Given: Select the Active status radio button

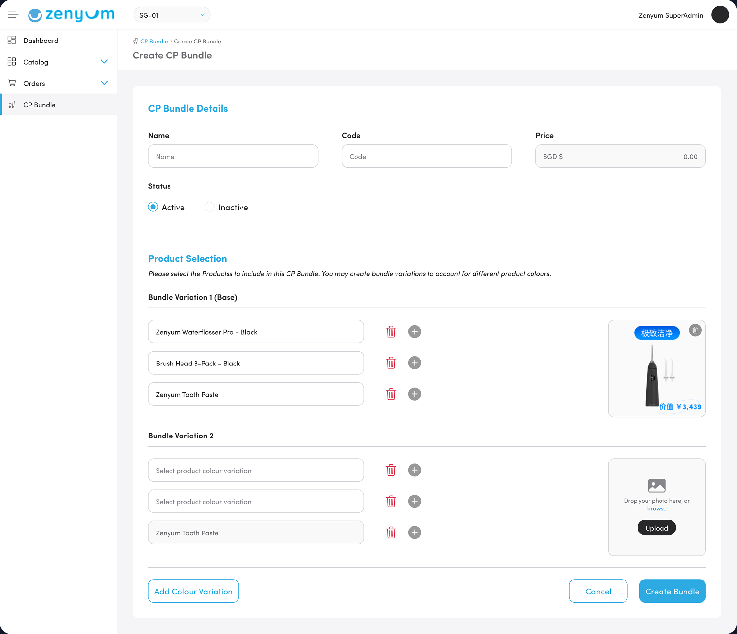Looking at the screenshot, I should pos(153,207).
